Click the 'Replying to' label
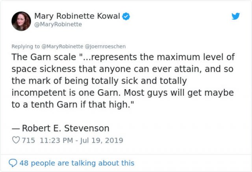This screenshot has width=252, height=172. click(x=25, y=47)
